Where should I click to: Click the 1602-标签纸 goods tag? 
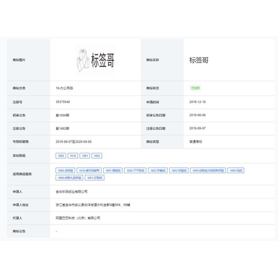point(179,170)
